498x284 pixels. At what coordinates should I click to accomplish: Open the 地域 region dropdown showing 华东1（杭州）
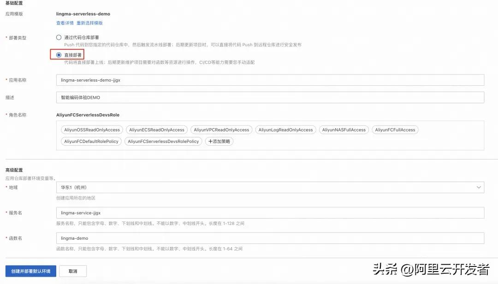(x=270, y=187)
